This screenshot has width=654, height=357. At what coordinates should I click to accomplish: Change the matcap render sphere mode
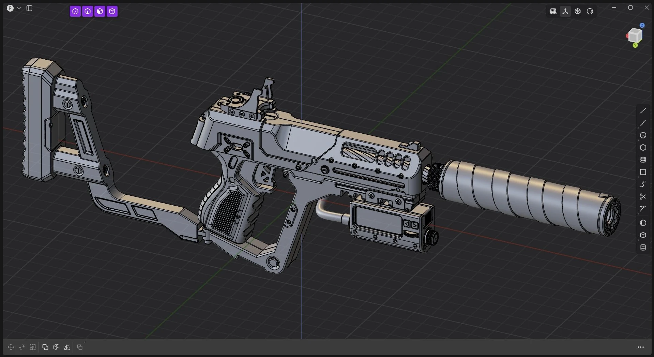[x=590, y=11]
